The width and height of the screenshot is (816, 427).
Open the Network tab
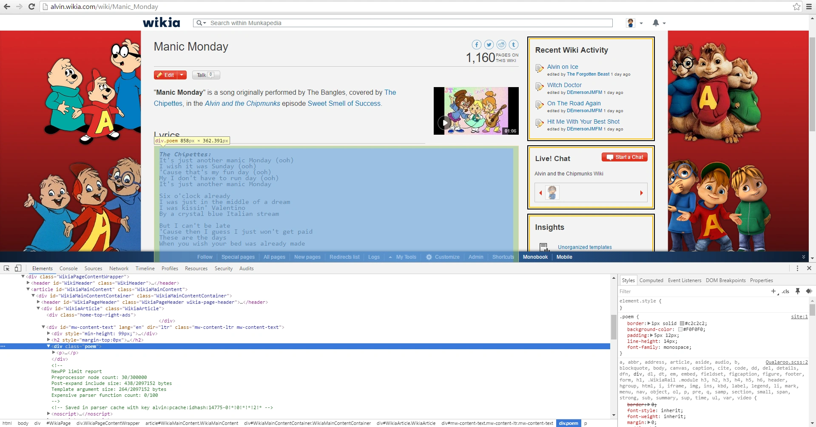tap(119, 269)
